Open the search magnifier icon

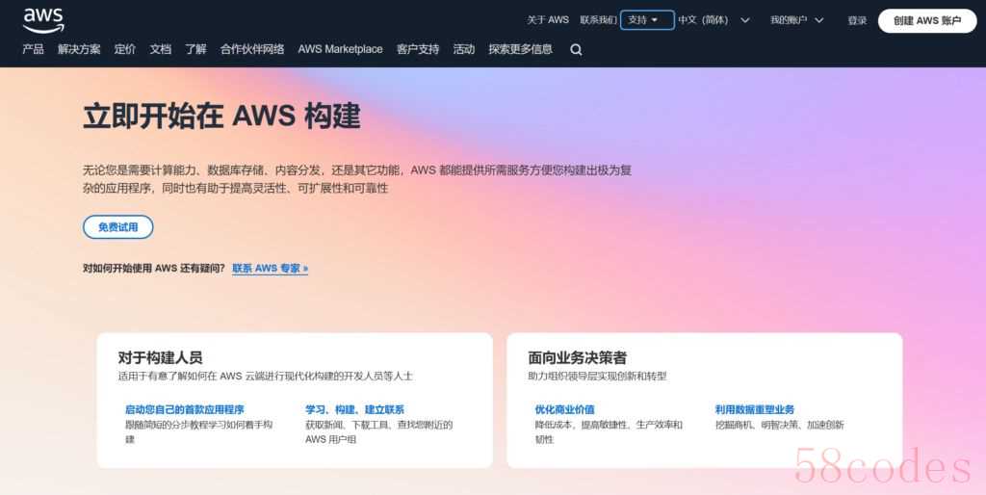tap(576, 50)
